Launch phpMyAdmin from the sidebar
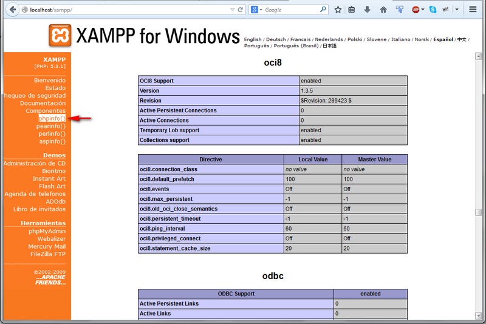 click(x=47, y=231)
